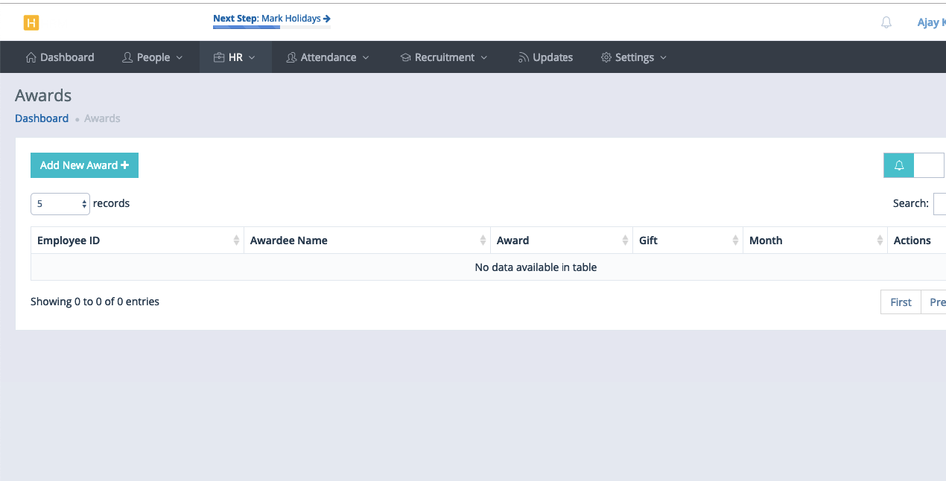Open notifications bell in top header

tap(886, 23)
